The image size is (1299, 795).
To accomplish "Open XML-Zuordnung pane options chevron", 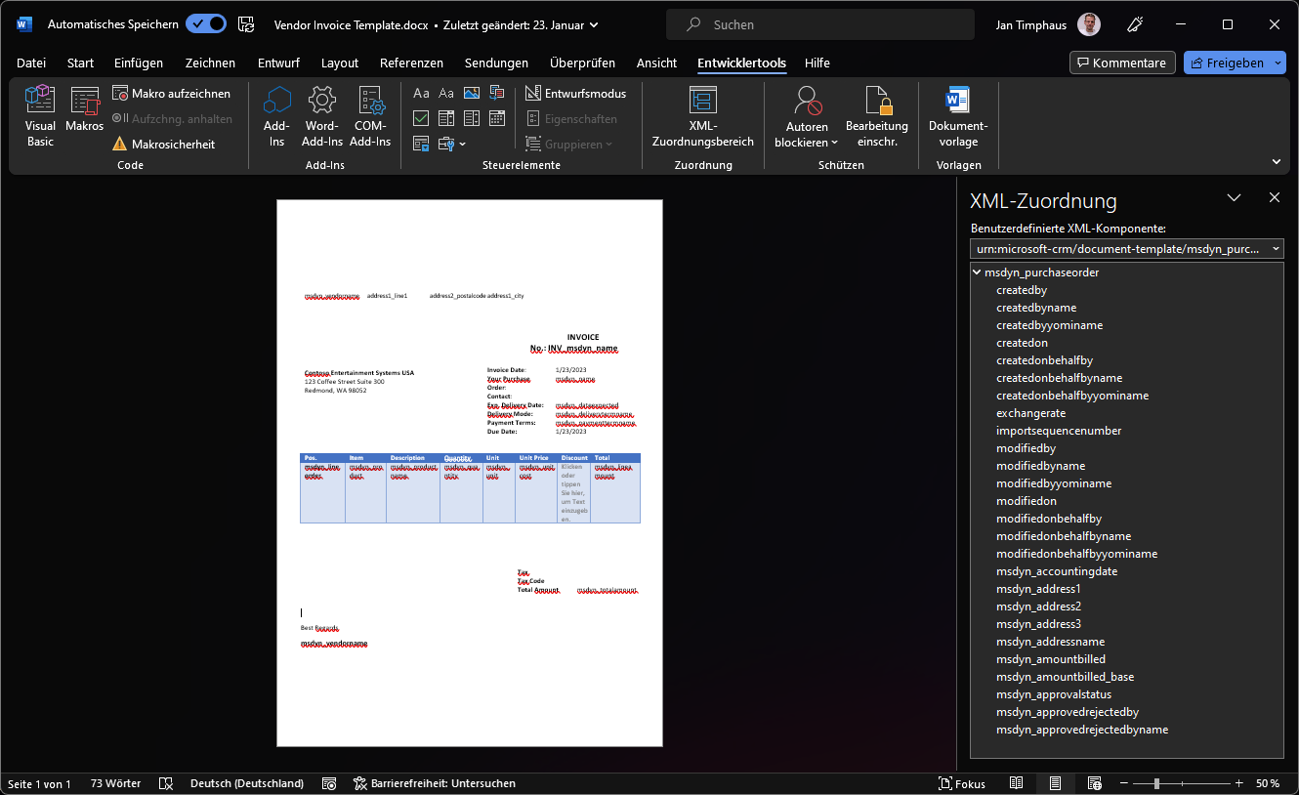I will pos(1234,197).
